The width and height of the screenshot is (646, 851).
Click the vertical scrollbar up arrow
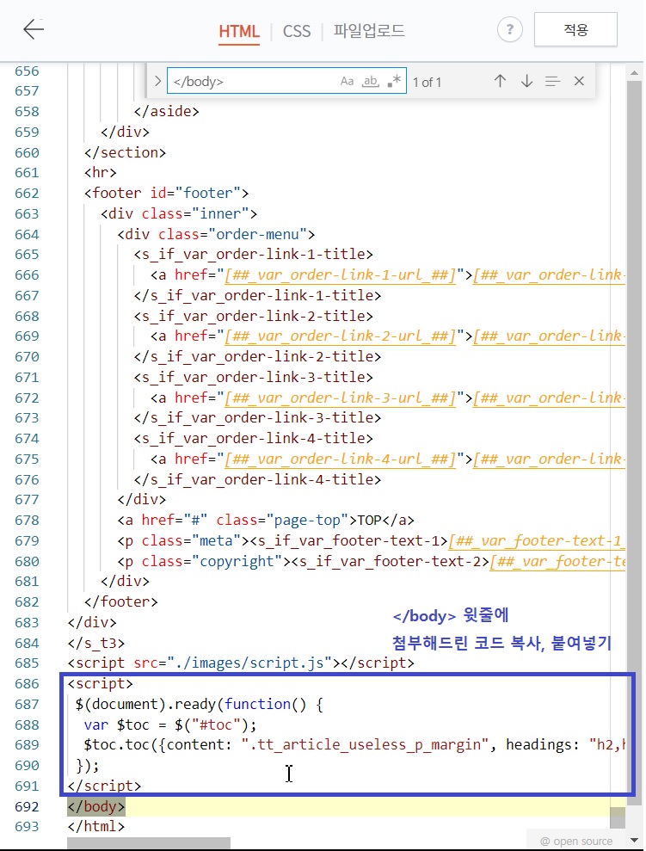click(633, 72)
